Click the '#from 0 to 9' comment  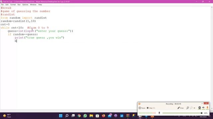(x=38, y=28)
